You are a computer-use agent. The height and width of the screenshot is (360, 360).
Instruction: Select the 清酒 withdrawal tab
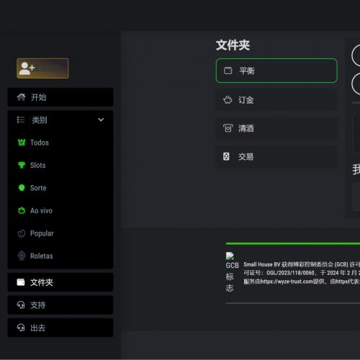pos(276,128)
